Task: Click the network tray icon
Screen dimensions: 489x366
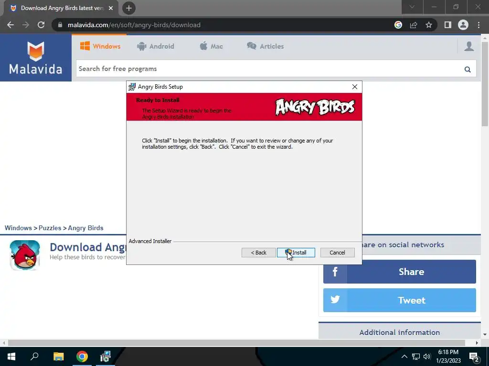Action: point(416,356)
